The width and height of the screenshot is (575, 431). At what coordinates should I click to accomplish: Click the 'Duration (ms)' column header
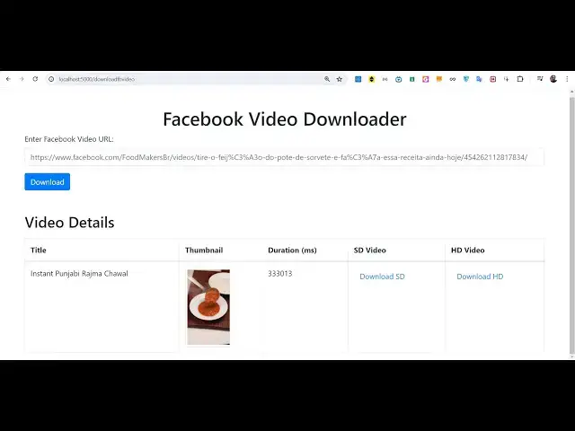tap(292, 251)
